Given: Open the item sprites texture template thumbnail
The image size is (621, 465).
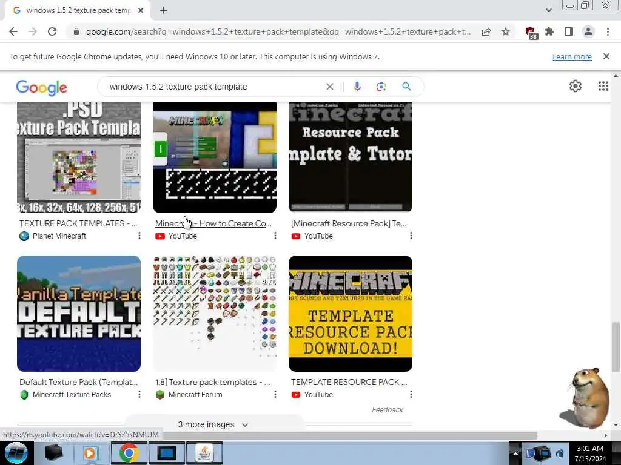Looking at the screenshot, I should [215, 314].
